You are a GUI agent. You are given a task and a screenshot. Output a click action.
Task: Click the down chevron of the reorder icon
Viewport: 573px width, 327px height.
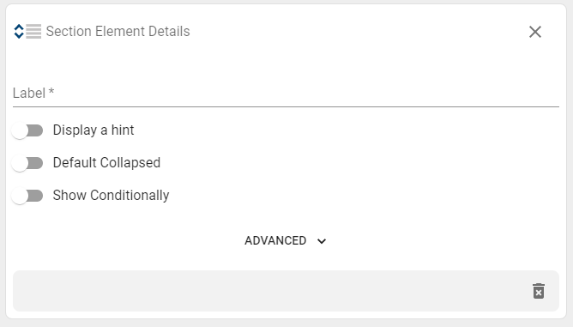pyautogui.click(x=19, y=35)
